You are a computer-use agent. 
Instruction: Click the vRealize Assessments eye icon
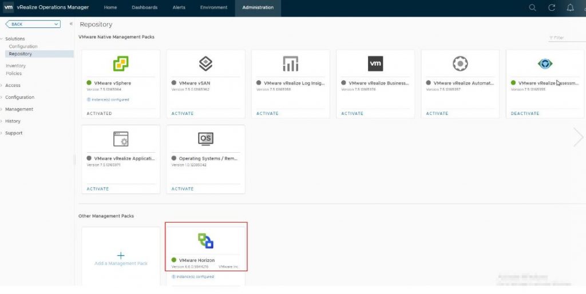[545, 63]
